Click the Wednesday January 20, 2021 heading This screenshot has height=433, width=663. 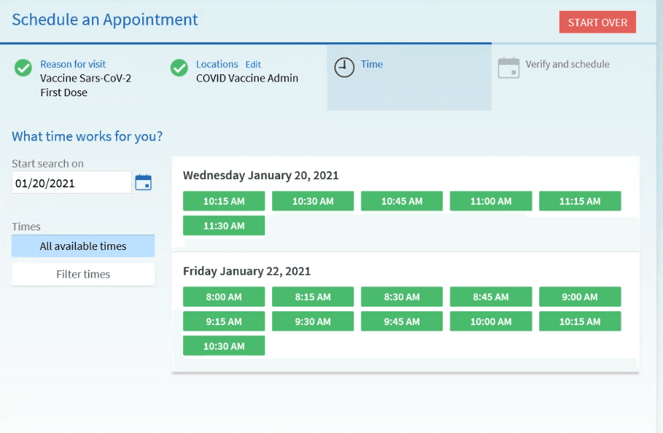pos(260,175)
